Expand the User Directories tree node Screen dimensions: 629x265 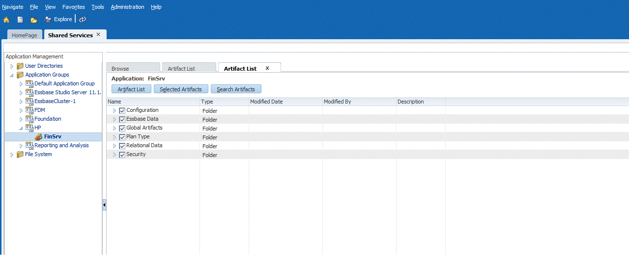[x=12, y=66]
